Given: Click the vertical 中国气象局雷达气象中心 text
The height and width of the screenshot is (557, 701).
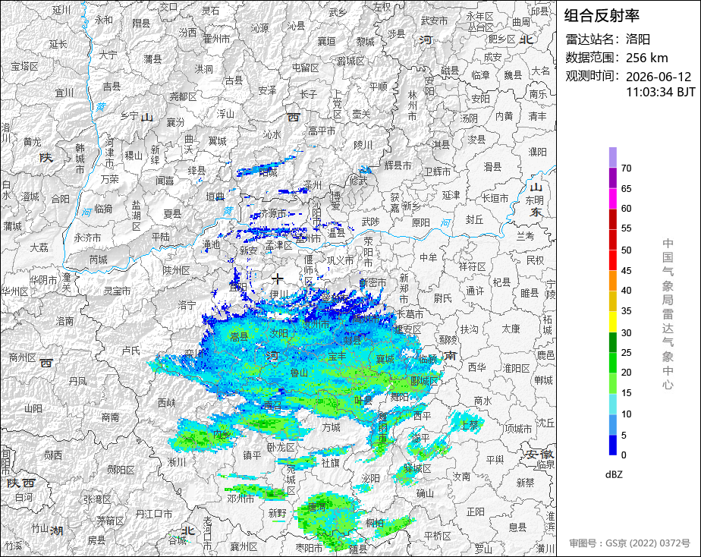Looking at the screenshot, I should pos(668,314).
